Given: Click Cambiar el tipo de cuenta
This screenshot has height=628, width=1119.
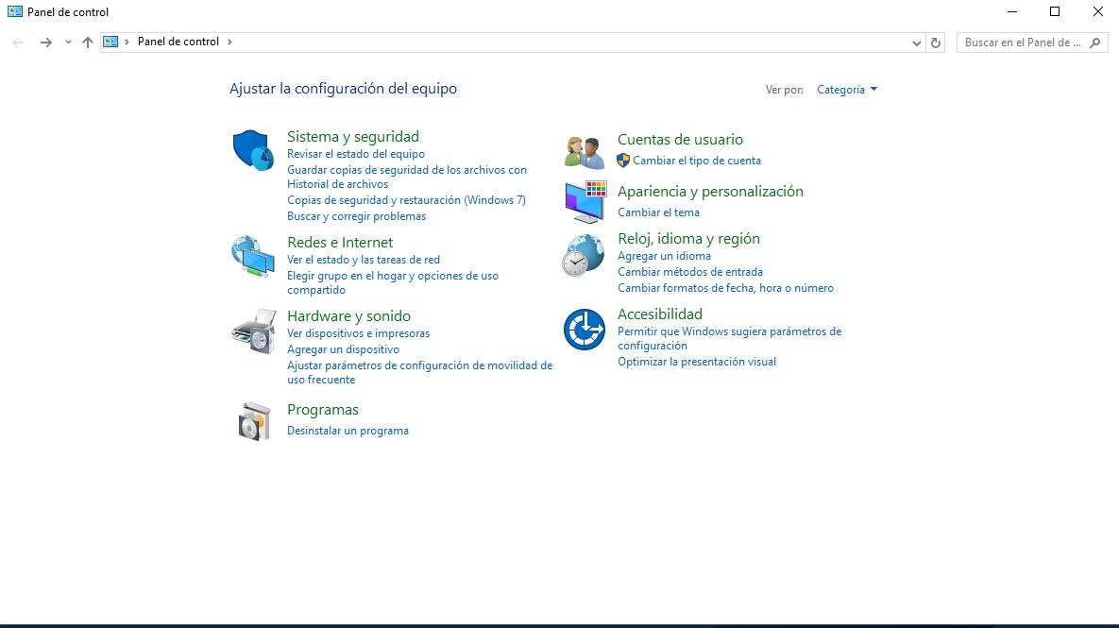Looking at the screenshot, I should pyautogui.click(x=697, y=161).
